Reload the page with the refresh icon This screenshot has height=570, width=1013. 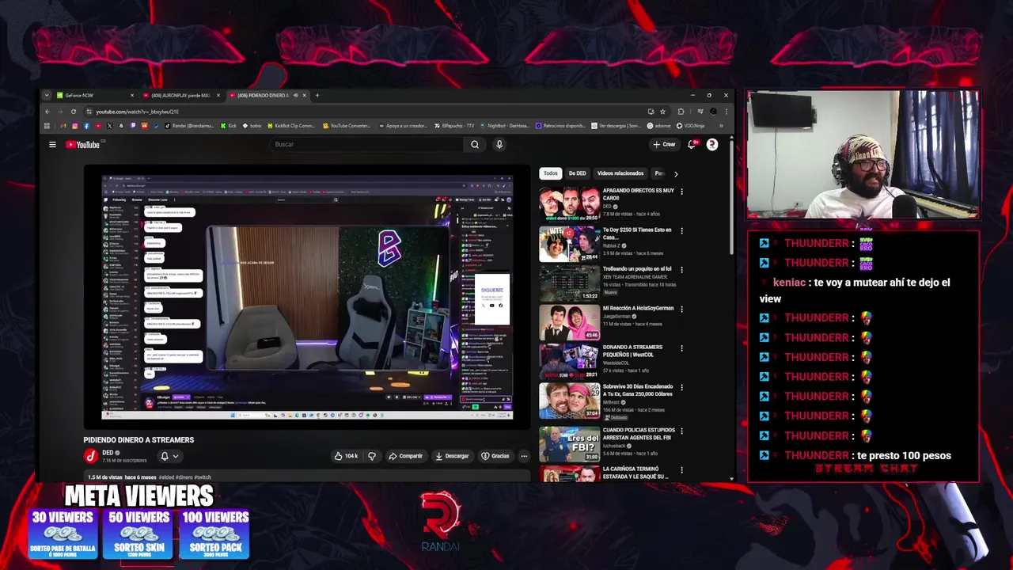point(74,112)
